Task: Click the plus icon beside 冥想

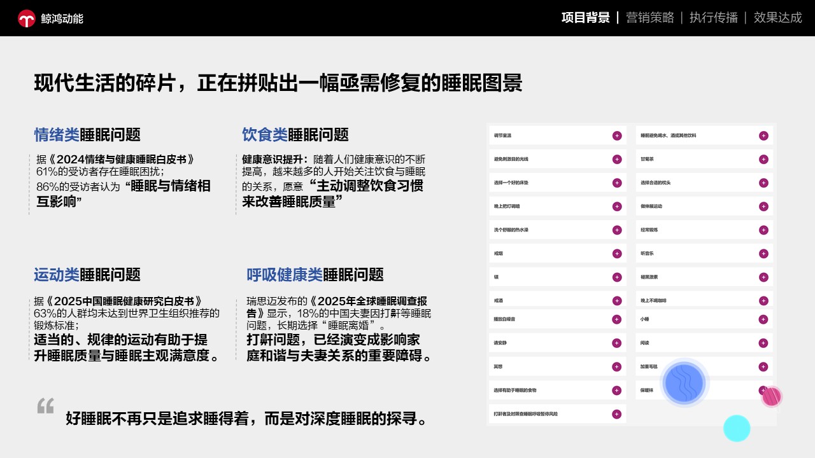Action: coord(616,366)
